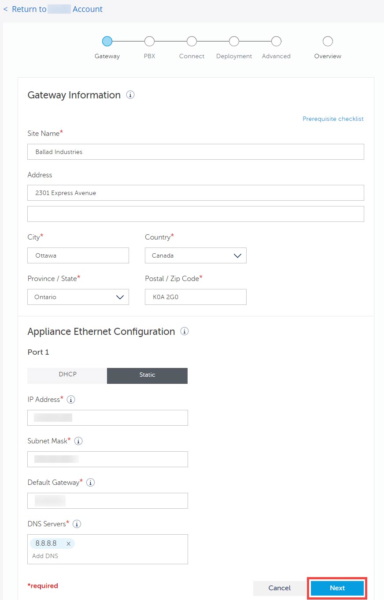Open the Gateway Information info tooltip

[x=130, y=95]
